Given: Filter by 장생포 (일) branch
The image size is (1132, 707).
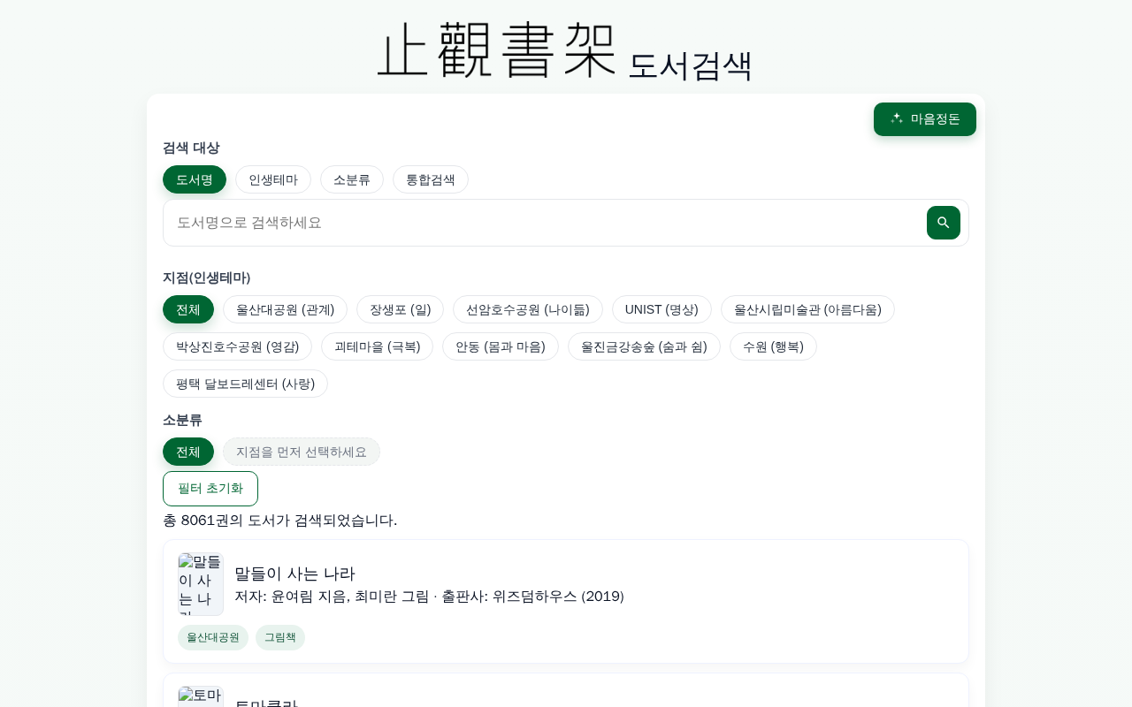Looking at the screenshot, I should click(x=400, y=309).
